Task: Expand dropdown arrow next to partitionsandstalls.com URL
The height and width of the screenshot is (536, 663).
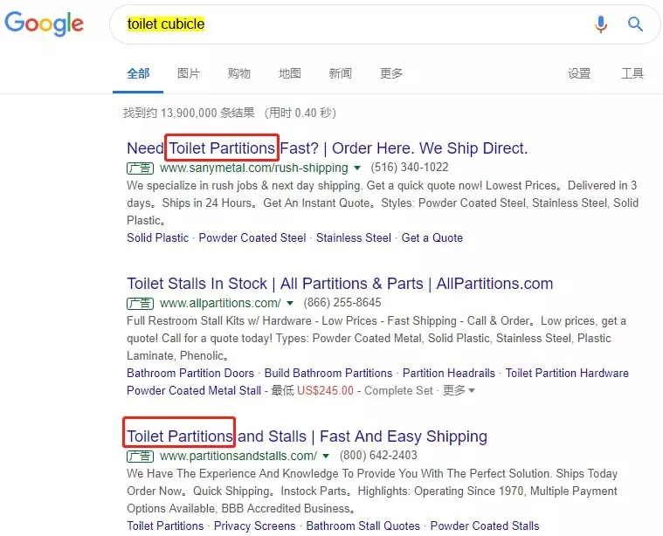Action: click(x=326, y=456)
